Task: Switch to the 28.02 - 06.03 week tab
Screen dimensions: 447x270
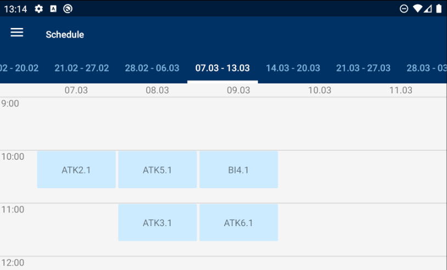Action: click(x=152, y=68)
